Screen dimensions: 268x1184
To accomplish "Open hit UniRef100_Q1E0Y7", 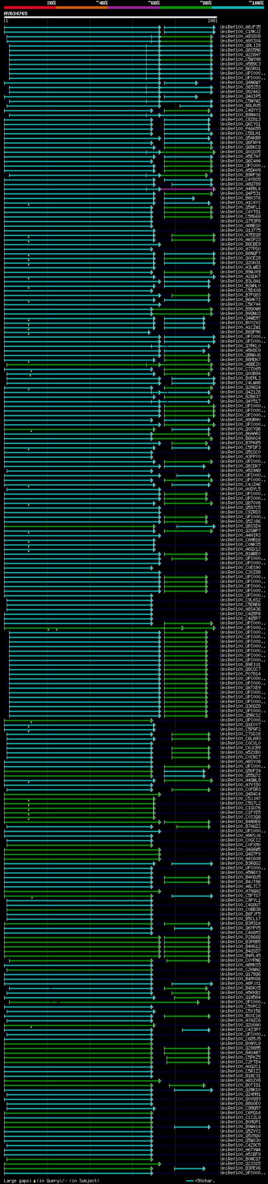I will pos(240,725).
